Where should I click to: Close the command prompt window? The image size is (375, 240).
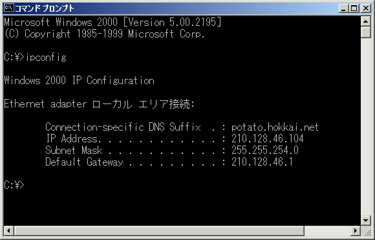(366, 8)
